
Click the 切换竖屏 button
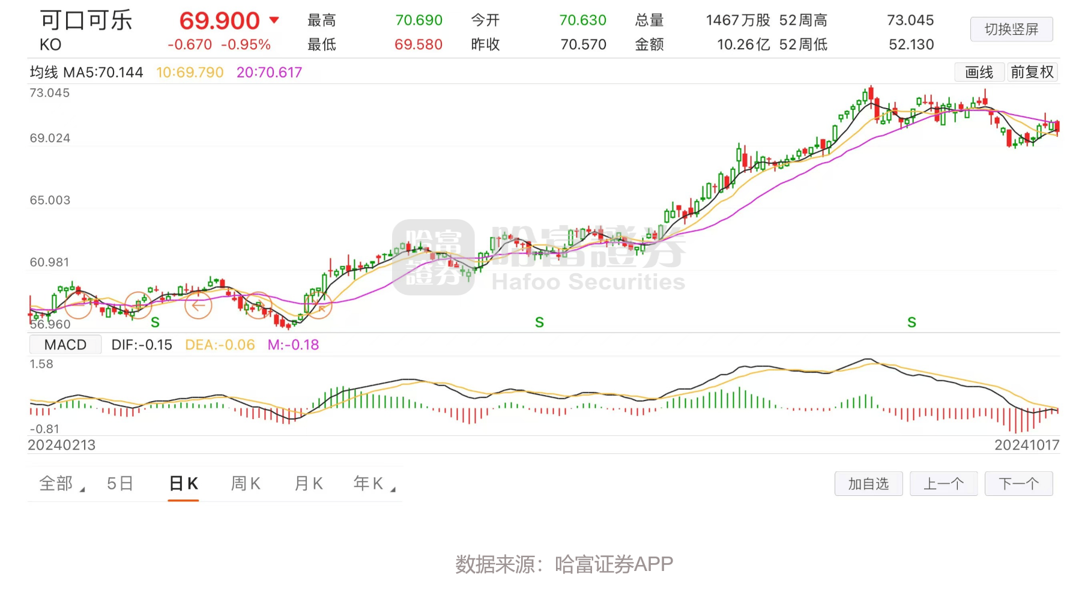tap(1011, 29)
